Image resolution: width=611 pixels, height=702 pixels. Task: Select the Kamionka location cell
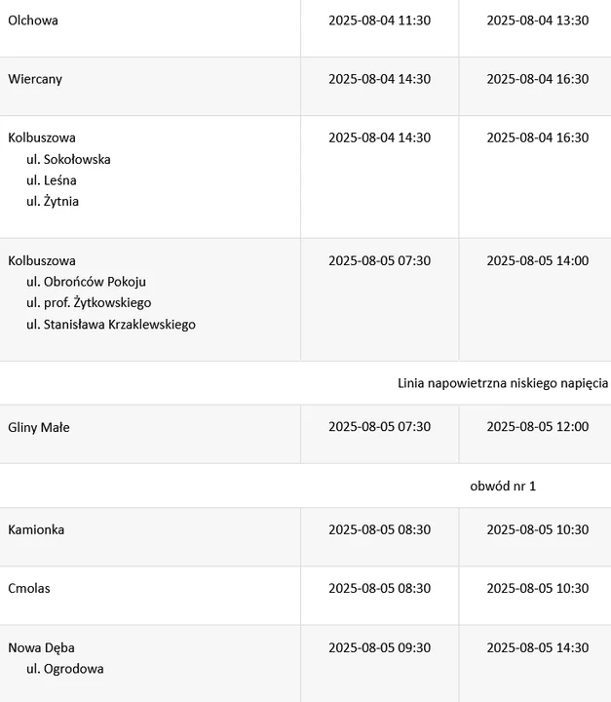pyautogui.click(x=150, y=537)
